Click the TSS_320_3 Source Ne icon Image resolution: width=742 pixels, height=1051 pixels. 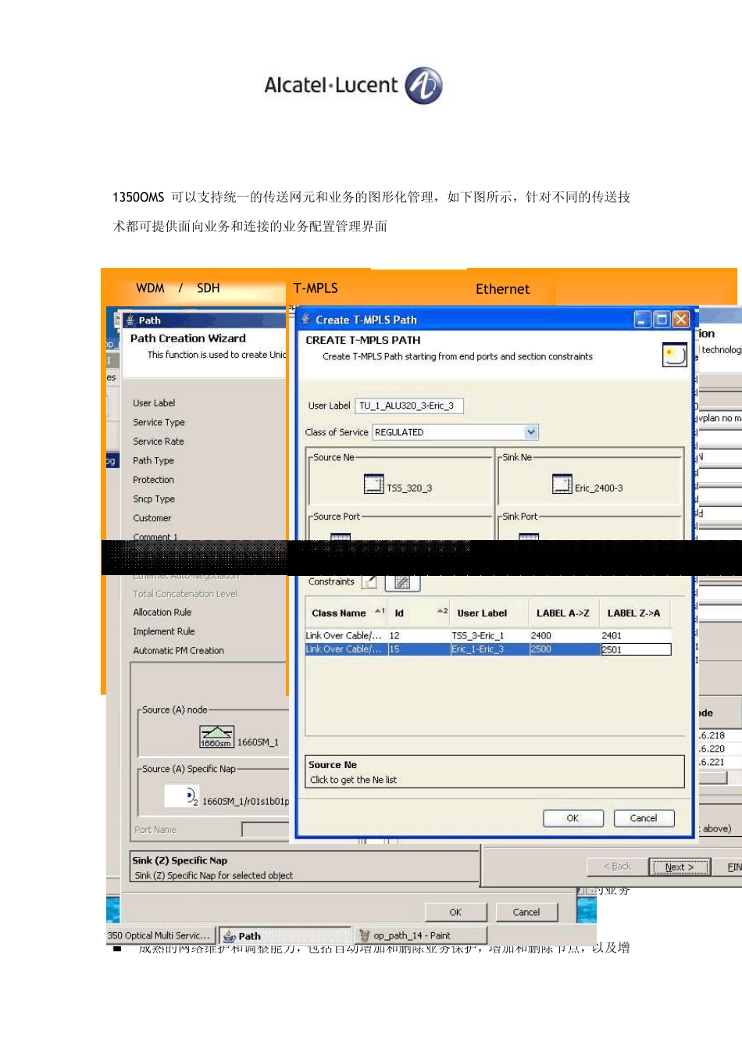(373, 484)
